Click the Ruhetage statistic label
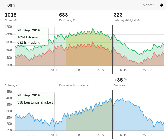 (x=11, y=85)
